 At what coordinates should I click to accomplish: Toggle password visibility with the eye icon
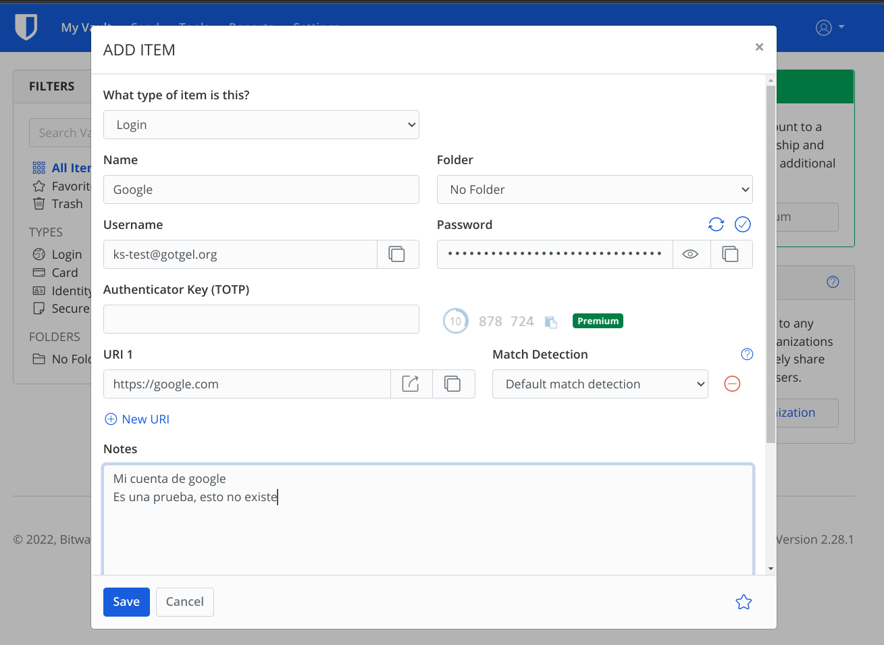(691, 255)
